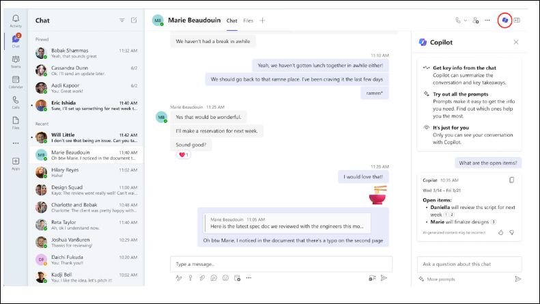Expand the call options dropdown arrow
Image resolution: width=540 pixels, height=304 pixels.
coord(466,20)
